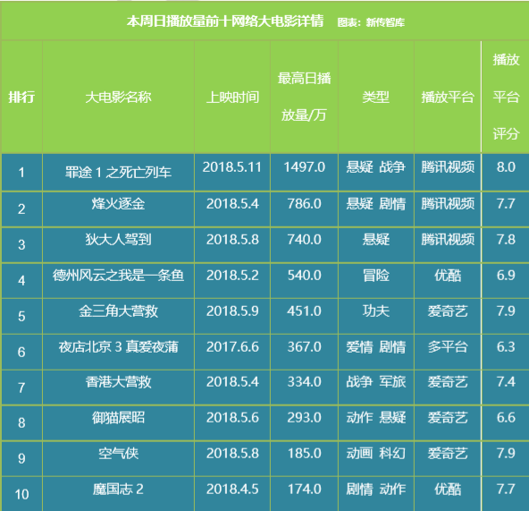Select the 烽火逐金 movie name cell
Viewport: 529px width, 511px height.
[118, 209]
